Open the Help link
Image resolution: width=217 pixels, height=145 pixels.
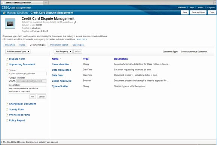click(192, 7)
